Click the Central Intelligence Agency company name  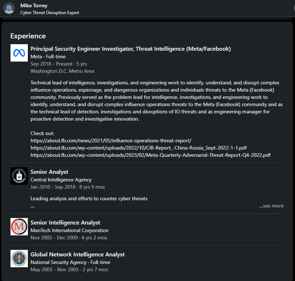61,180
